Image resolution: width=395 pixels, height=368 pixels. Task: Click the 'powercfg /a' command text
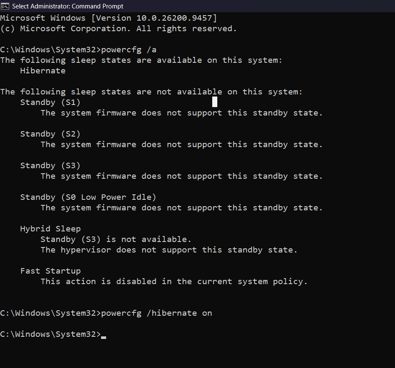point(129,50)
